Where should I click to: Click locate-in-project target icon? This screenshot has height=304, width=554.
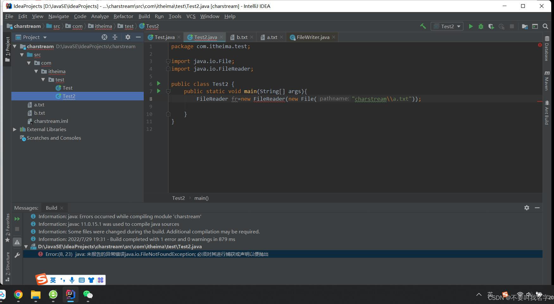tap(104, 37)
